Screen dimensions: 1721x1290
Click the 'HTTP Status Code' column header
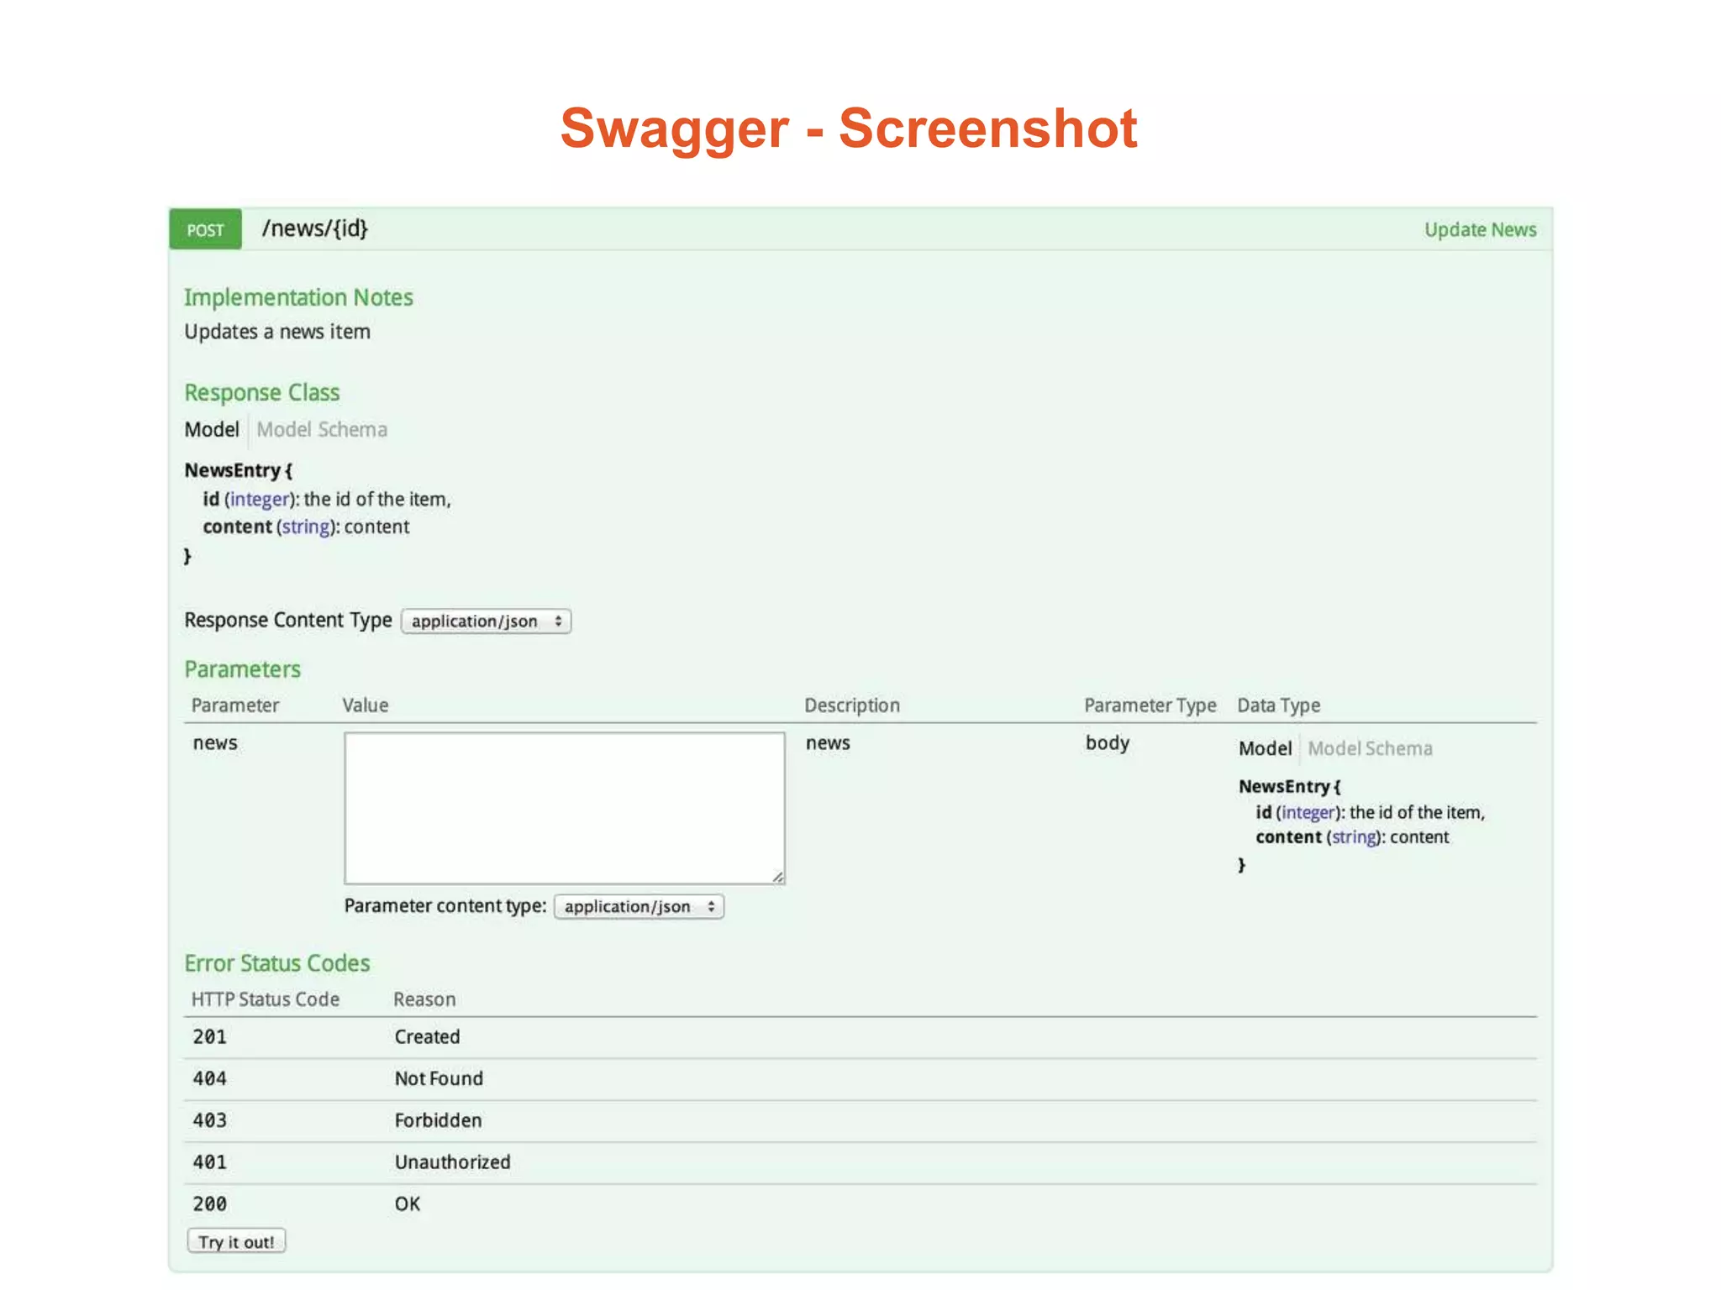[266, 999]
